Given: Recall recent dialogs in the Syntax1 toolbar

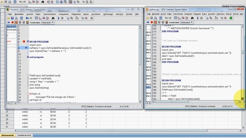Looking at the screenshot, I should click(22, 18).
